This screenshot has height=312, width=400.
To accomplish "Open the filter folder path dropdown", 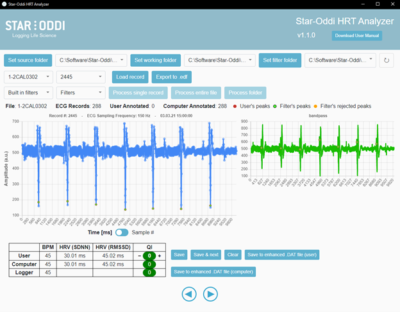I will pyautogui.click(x=340, y=60).
